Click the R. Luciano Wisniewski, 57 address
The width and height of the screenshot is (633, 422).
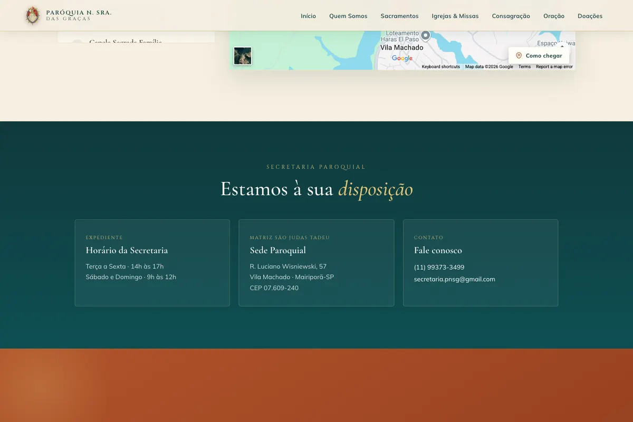pos(288,266)
